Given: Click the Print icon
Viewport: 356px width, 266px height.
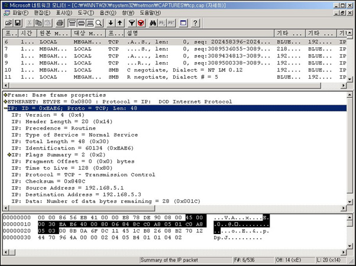Looking at the screenshot, I should pyautogui.click(x=60, y=23).
